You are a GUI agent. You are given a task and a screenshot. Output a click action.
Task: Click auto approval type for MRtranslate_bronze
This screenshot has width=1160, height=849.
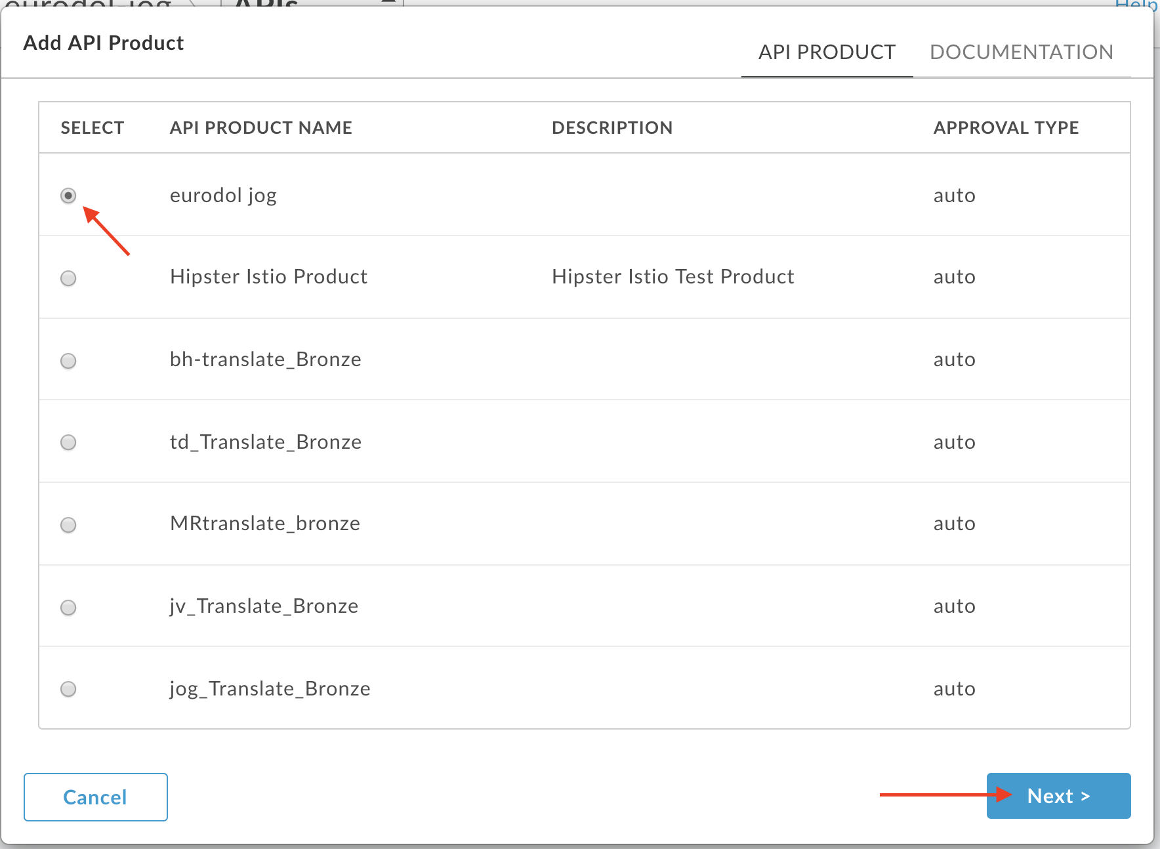[955, 524]
